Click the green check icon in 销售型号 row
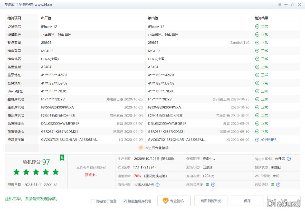305x211 pixels. (257, 51)
